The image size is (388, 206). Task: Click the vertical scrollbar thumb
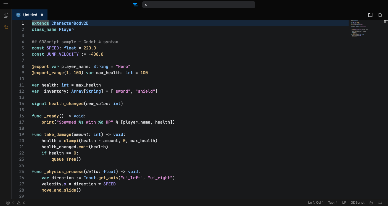point(386,21)
